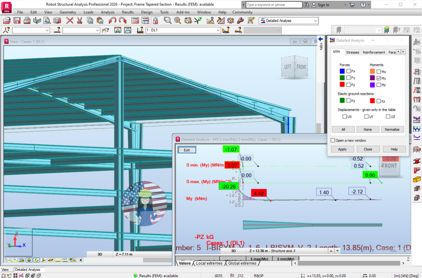Click the results lock padlock icon
Image resolution: width=422 pixels, height=278 pixels.
(x=155, y=21)
